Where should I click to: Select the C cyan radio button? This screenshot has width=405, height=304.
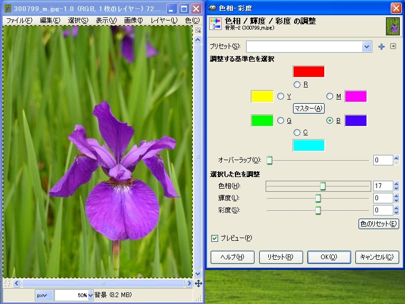[297, 132]
